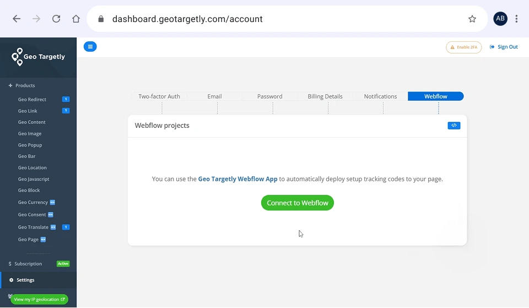
Task: Click the badge next to Geo Link
Action: click(x=66, y=111)
